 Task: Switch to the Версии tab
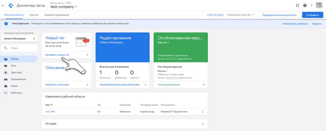coord(34,15)
